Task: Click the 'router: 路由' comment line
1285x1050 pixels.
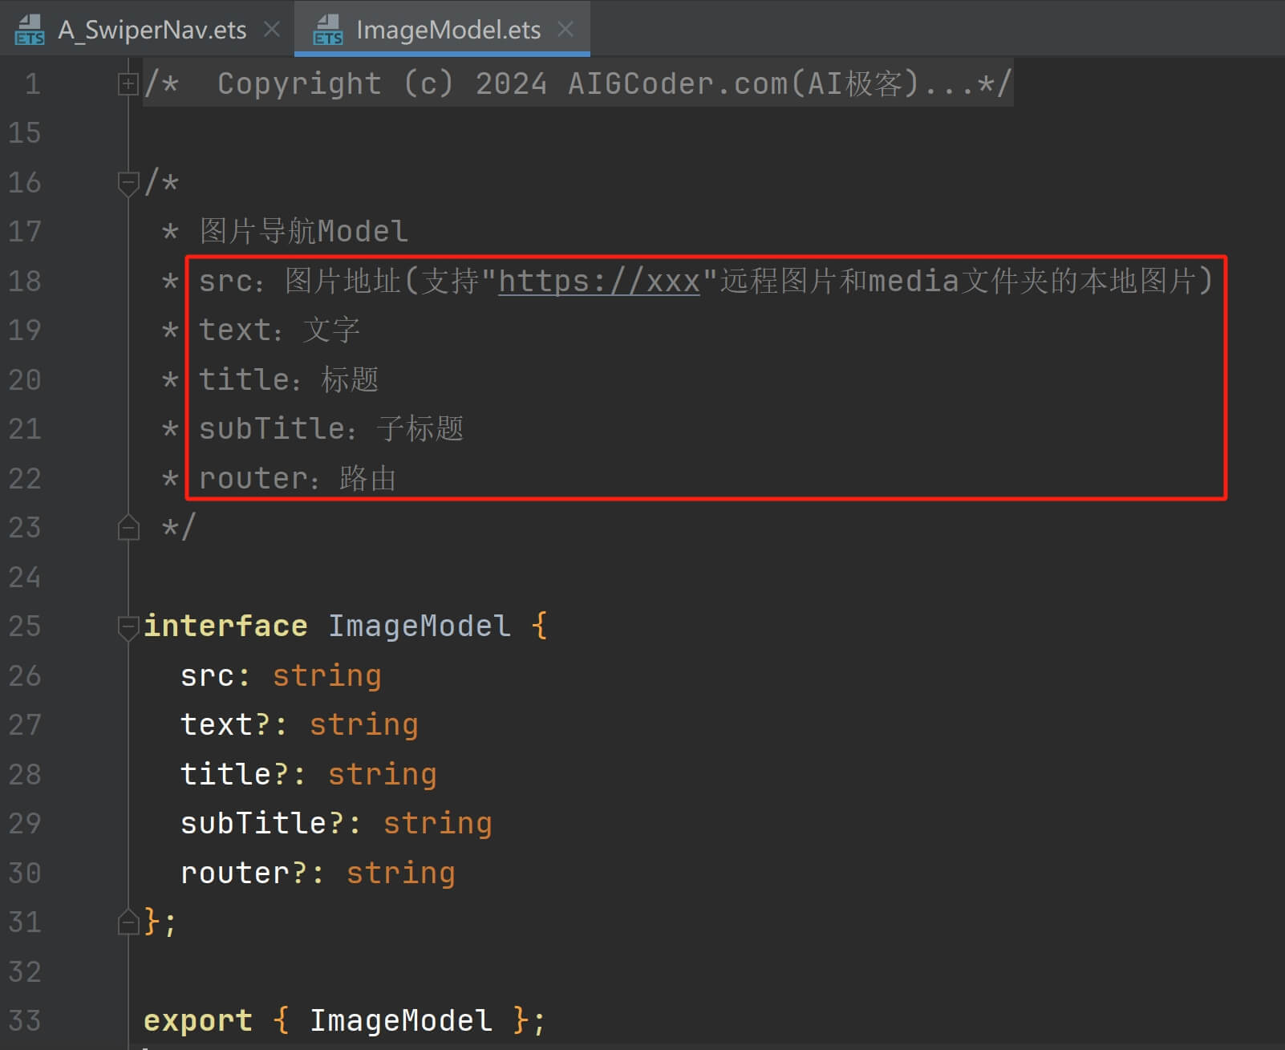Action: [298, 478]
